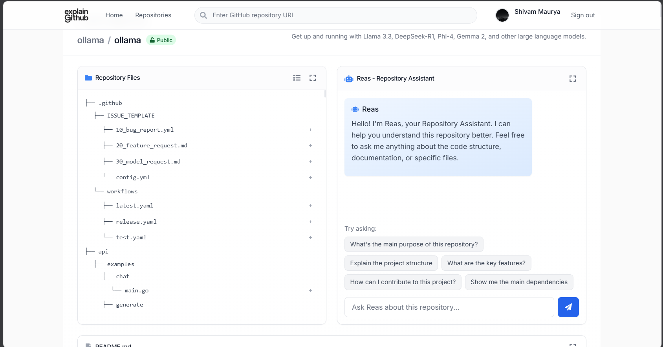Click plus icon next to release.yaml
Viewport: 663px width, 347px height.
pyautogui.click(x=310, y=222)
